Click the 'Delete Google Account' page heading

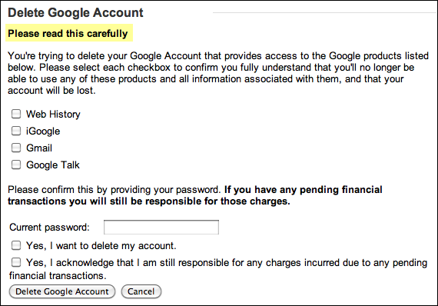coord(75,13)
